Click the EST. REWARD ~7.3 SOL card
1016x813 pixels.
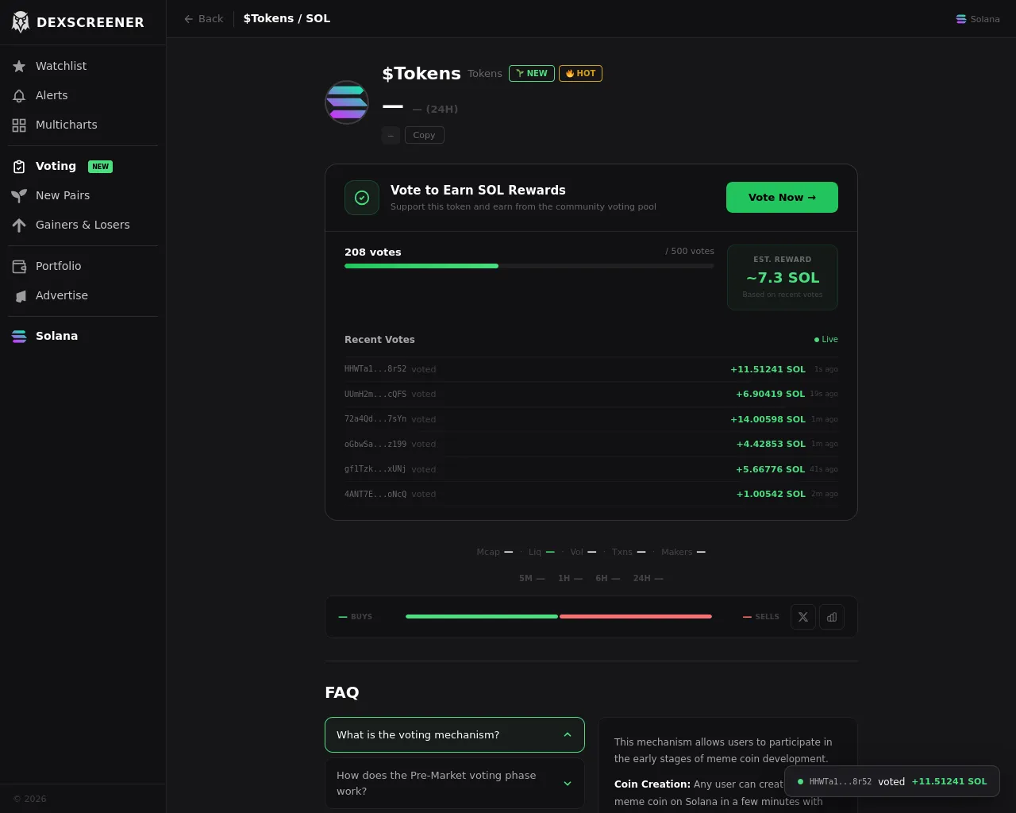(x=783, y=277)
